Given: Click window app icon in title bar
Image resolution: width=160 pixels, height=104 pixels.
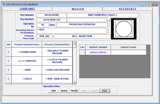Looking at the screenshot, I should (x=4, y=5).
